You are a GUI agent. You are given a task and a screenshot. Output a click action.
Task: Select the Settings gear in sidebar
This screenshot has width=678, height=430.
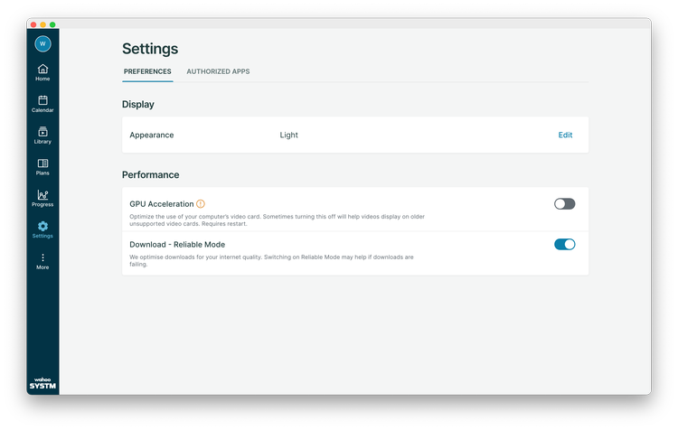point(42,230)
